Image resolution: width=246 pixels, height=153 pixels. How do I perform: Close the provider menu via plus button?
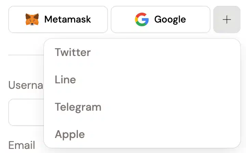tap(227, 19)
